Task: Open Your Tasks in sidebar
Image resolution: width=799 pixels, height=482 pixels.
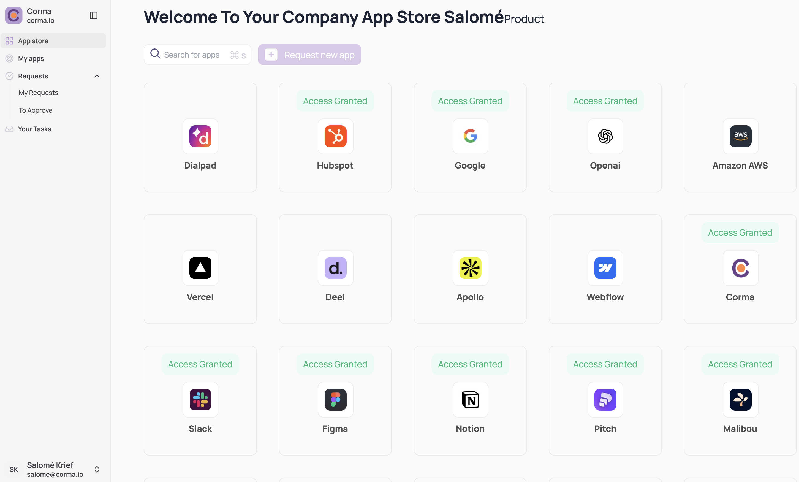Action: click(x=34, y=129)
